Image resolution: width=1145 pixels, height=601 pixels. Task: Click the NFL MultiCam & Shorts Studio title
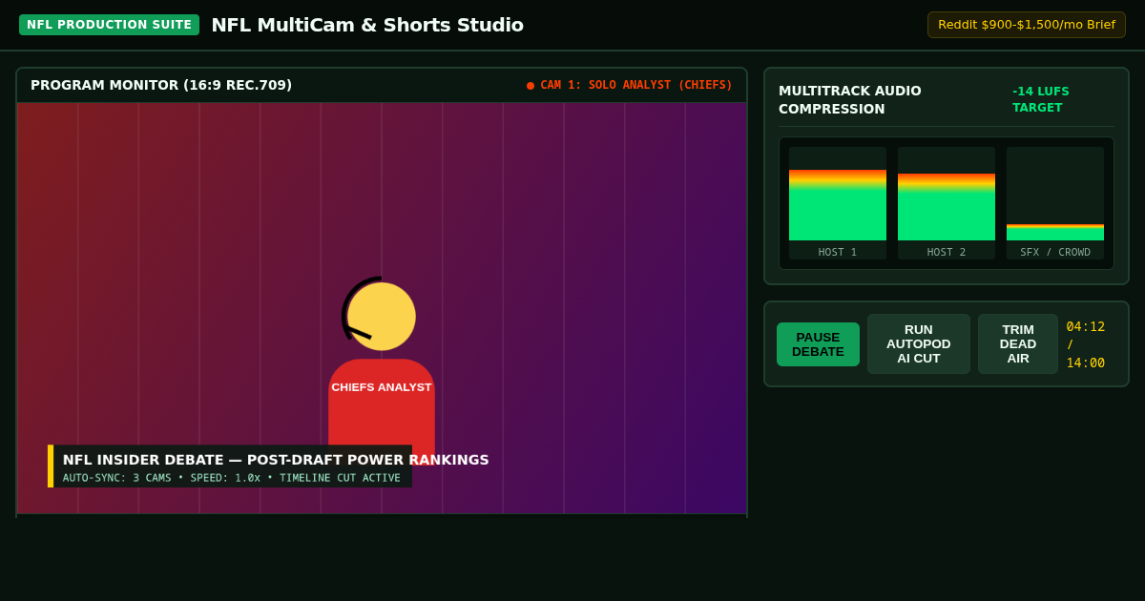pyautogui.click(x=367, y=25)
